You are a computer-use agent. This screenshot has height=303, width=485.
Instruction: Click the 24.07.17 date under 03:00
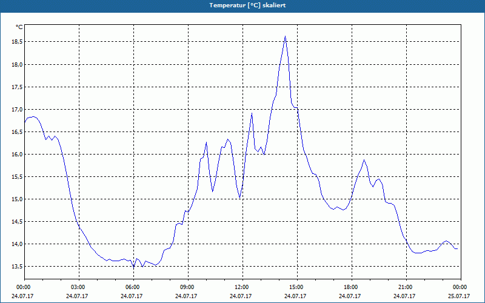coord(77,296)
